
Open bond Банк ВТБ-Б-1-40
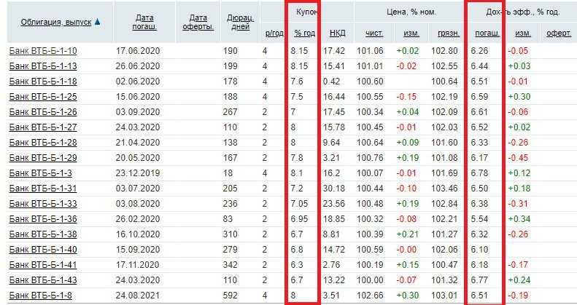[x=43, y=249]
